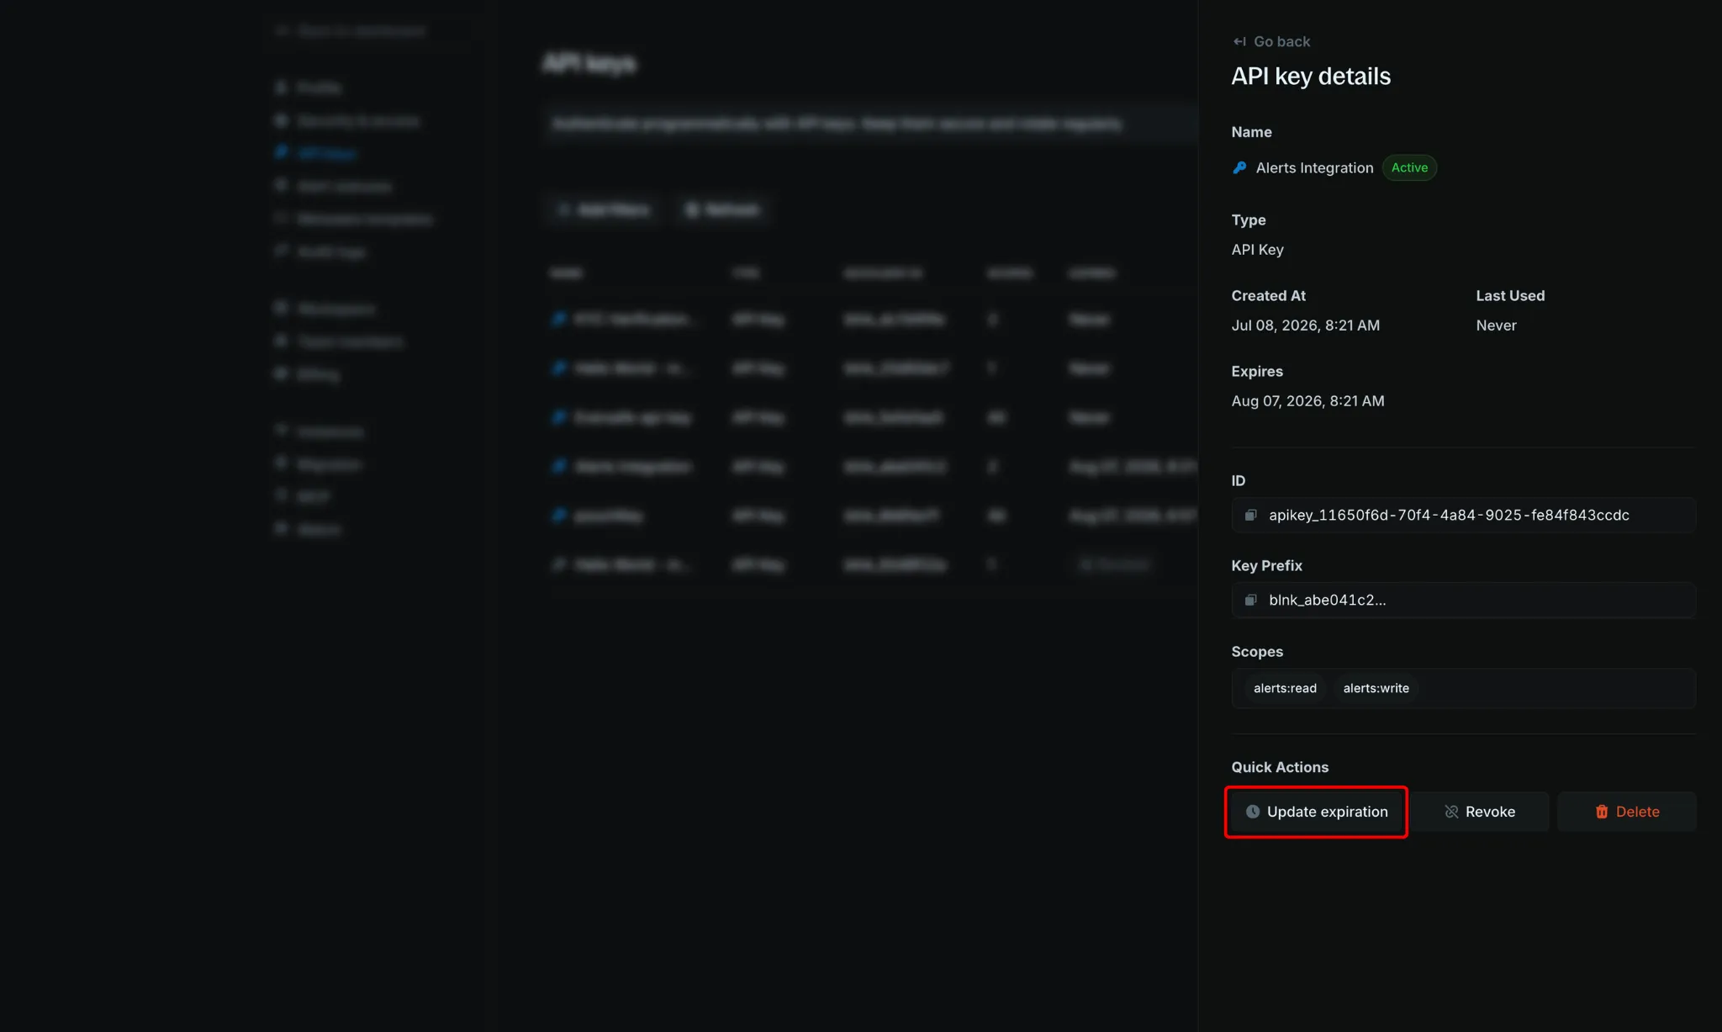The height and width of the screenshot is (1032, 1722).
Task: Copy the key prefix via copy icon
Action: (x=1251, y=600)
